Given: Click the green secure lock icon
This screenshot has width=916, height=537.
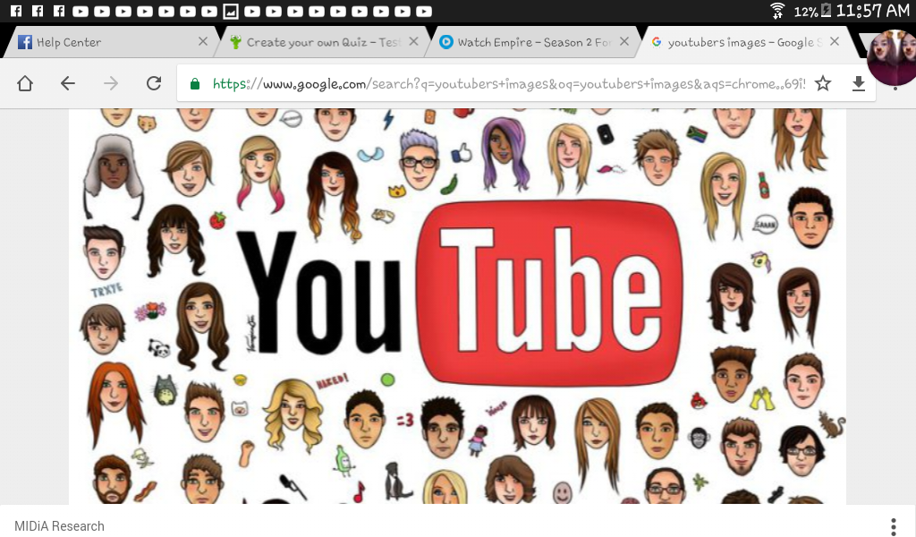Looking at the screenshot, I should [x=195, y=84].
